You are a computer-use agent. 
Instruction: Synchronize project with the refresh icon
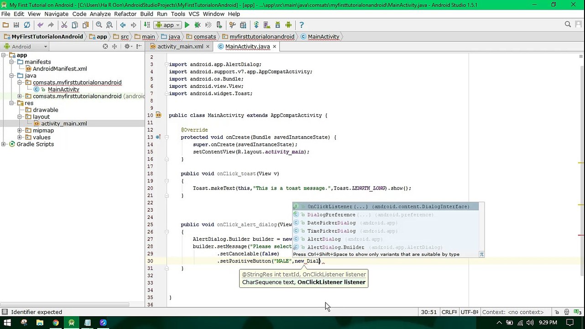27,25
